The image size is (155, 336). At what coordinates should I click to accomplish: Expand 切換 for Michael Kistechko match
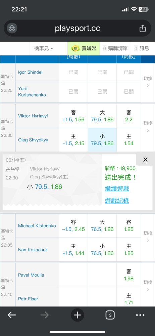148,236
